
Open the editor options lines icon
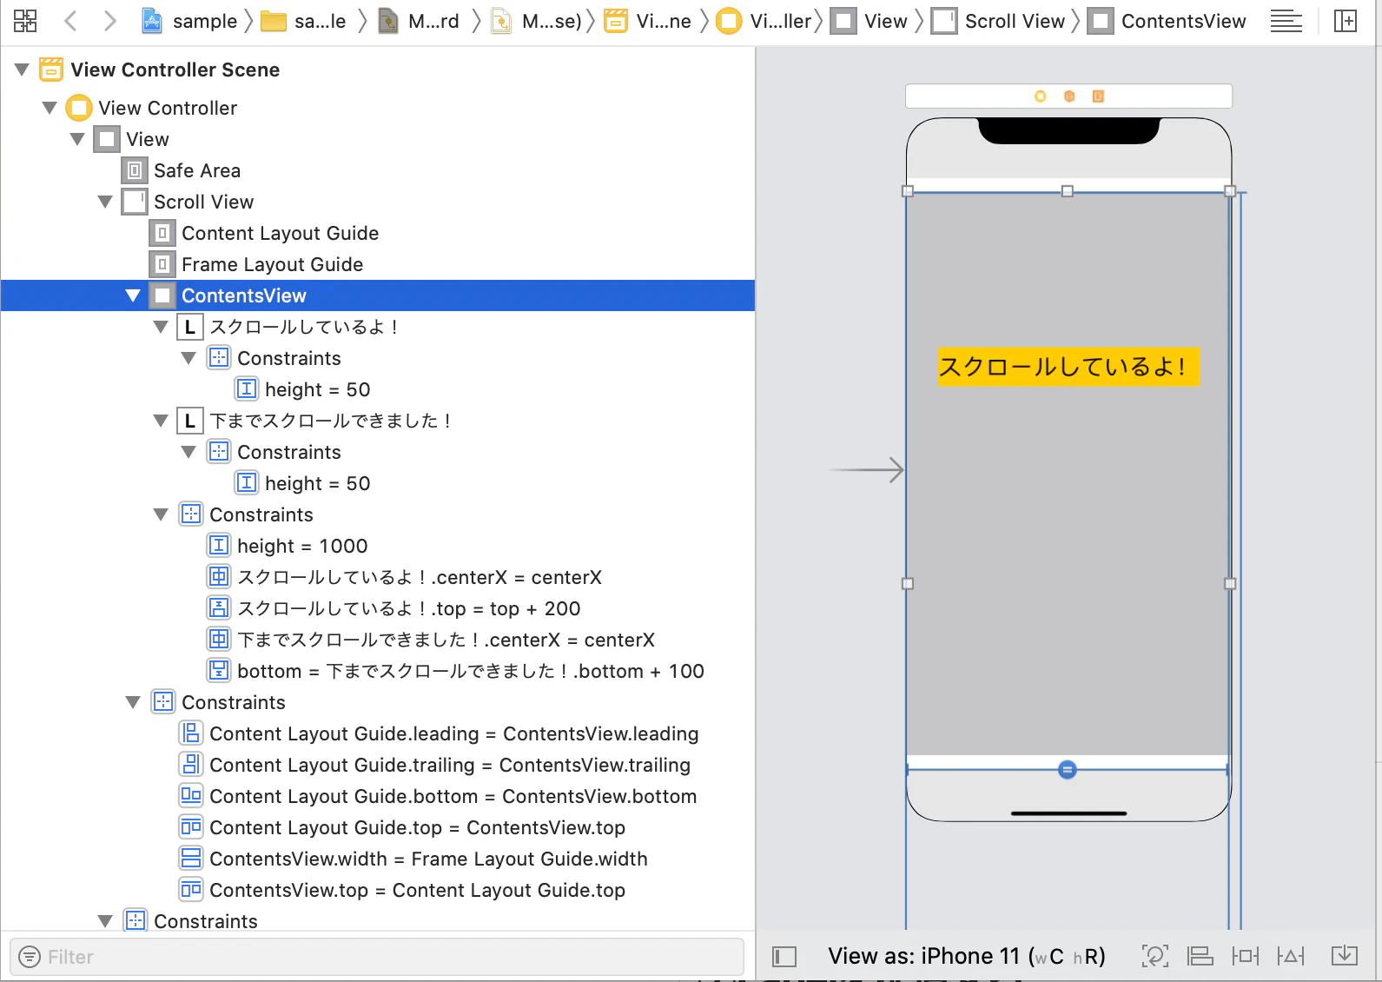(1286, 21)
